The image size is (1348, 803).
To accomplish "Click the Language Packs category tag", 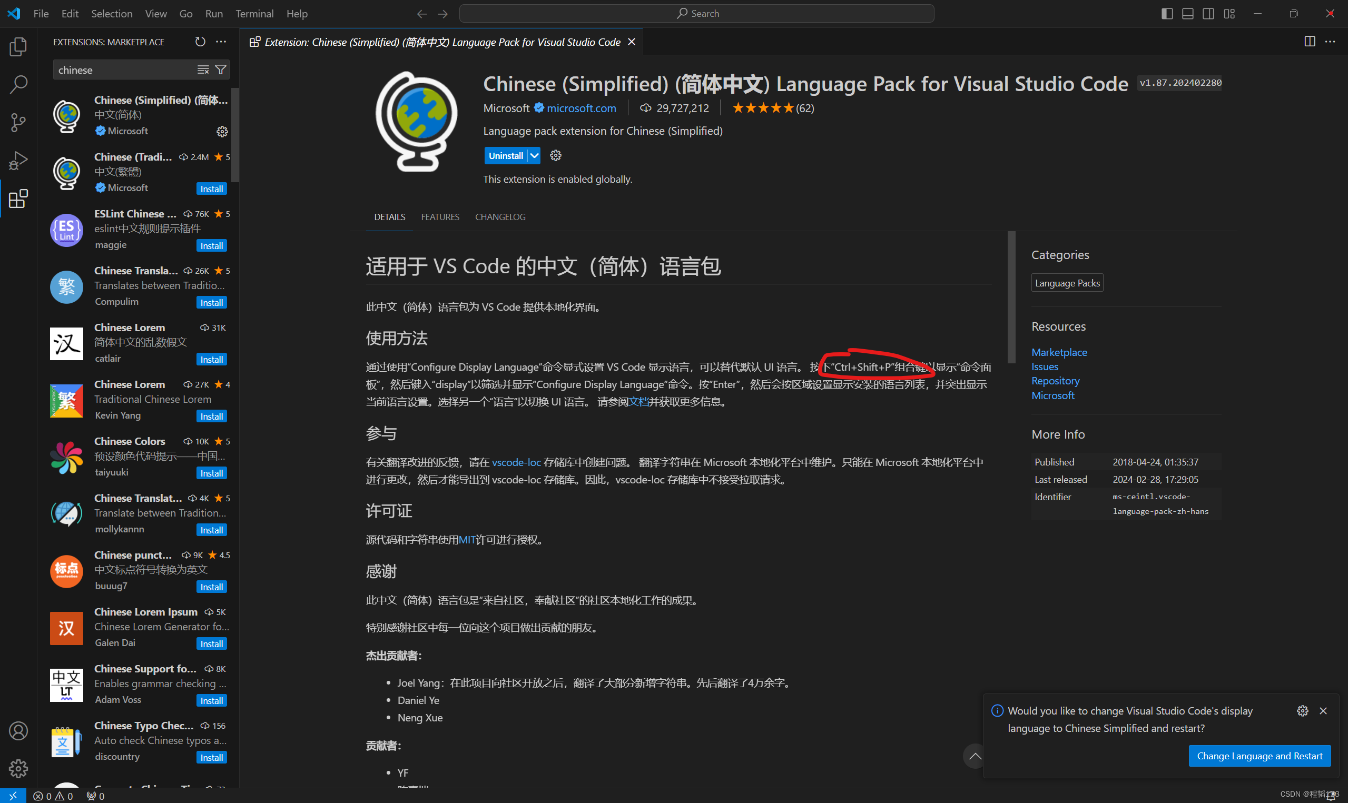I will (1067, 283).
